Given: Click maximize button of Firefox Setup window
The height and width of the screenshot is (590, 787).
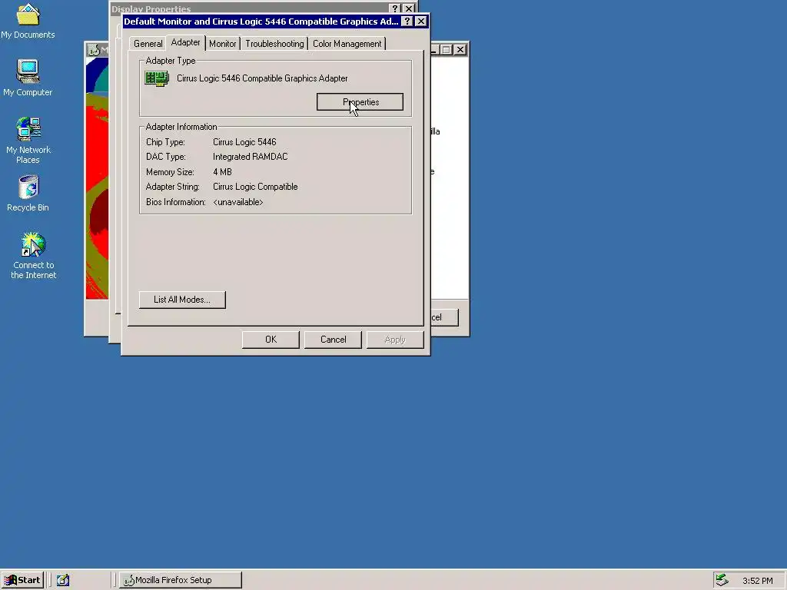Looking at the screenshot, I should click(447, 50).
